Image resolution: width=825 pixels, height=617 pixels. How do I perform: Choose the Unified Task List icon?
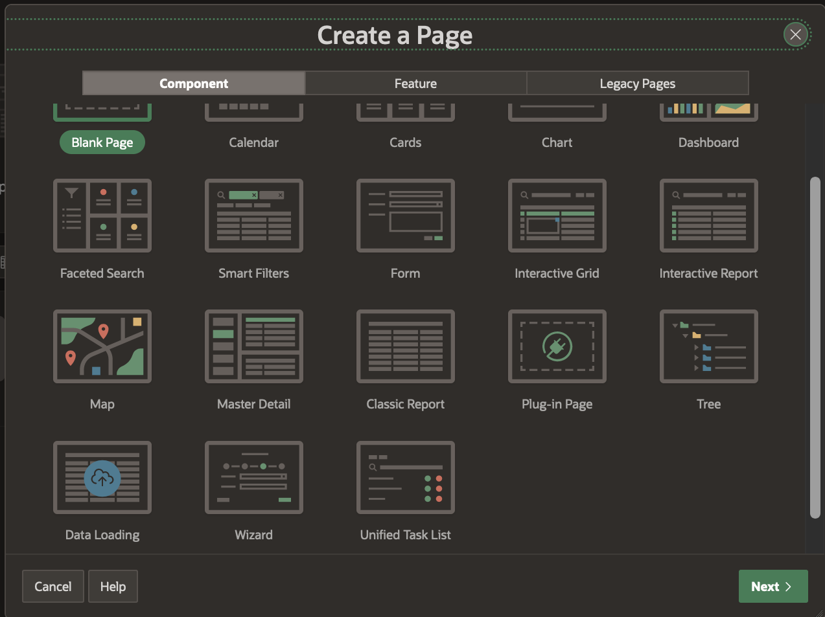pos(406,478)
